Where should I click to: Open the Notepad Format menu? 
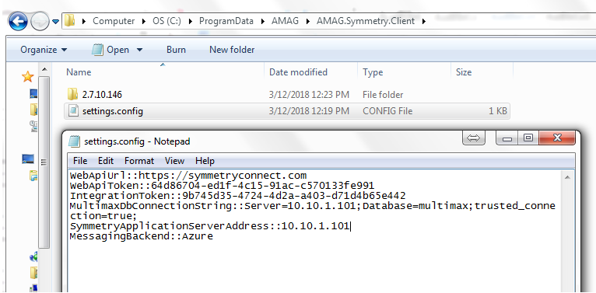pyautogui.click(x=139, y=161)
